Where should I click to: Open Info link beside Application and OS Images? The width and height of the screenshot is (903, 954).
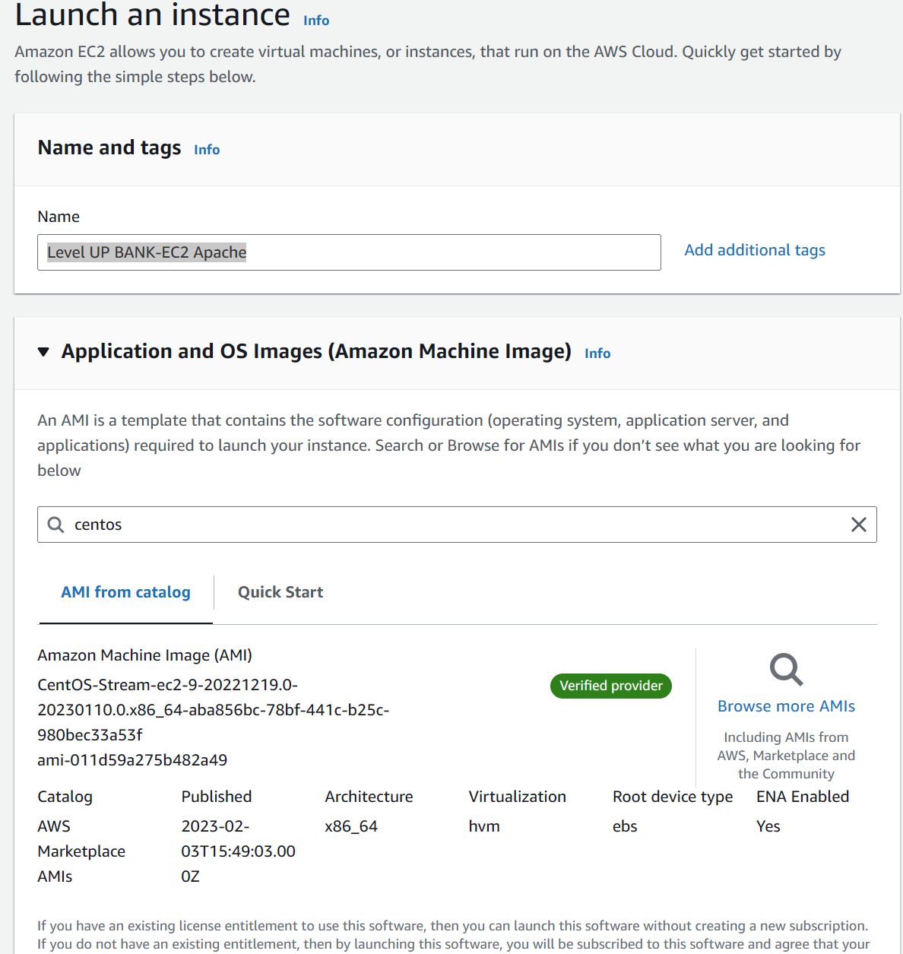tap(597, 353)
